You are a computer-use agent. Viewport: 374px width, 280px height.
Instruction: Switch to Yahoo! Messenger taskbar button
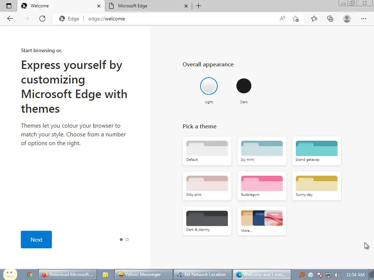[x=143, y=275]
